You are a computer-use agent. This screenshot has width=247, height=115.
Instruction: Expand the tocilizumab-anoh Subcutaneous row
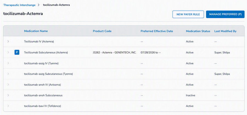click(x=8, y=95)
